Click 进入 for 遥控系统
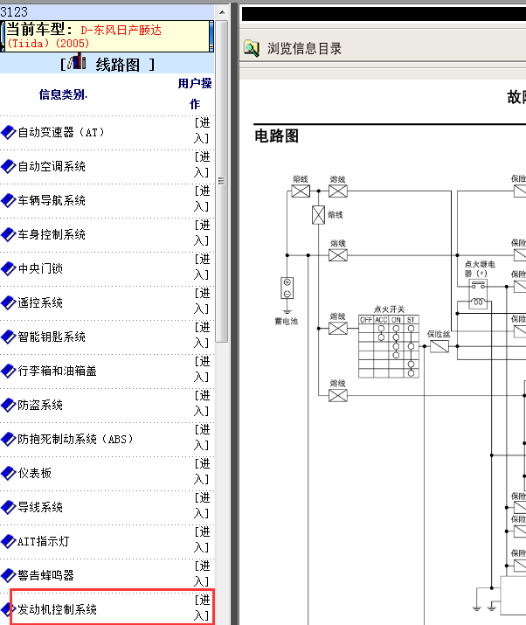 pyautogui.click(x=202, y=301)
